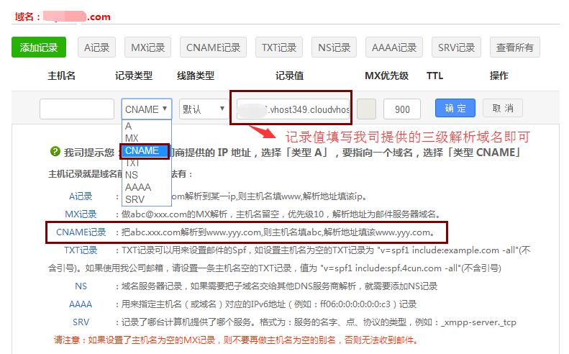The height and width of the screenshot is (354, 569).
Task: Click the 记录值 input field
Action: click(293, 109)
